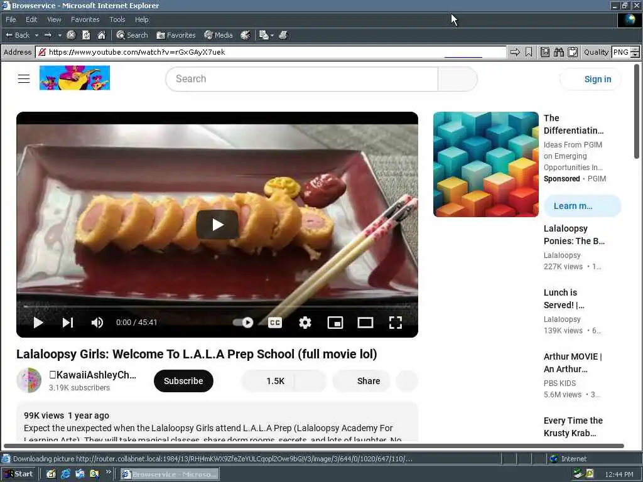Click the Share button
643x482 pixels.
[x=361, y=381]
